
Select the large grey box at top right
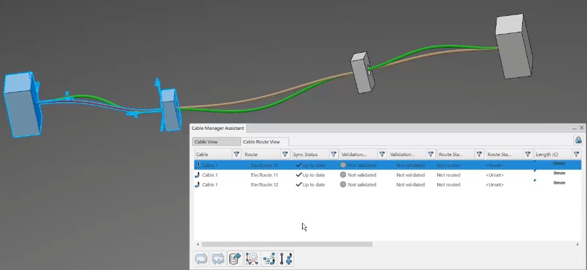coord(514,47)
